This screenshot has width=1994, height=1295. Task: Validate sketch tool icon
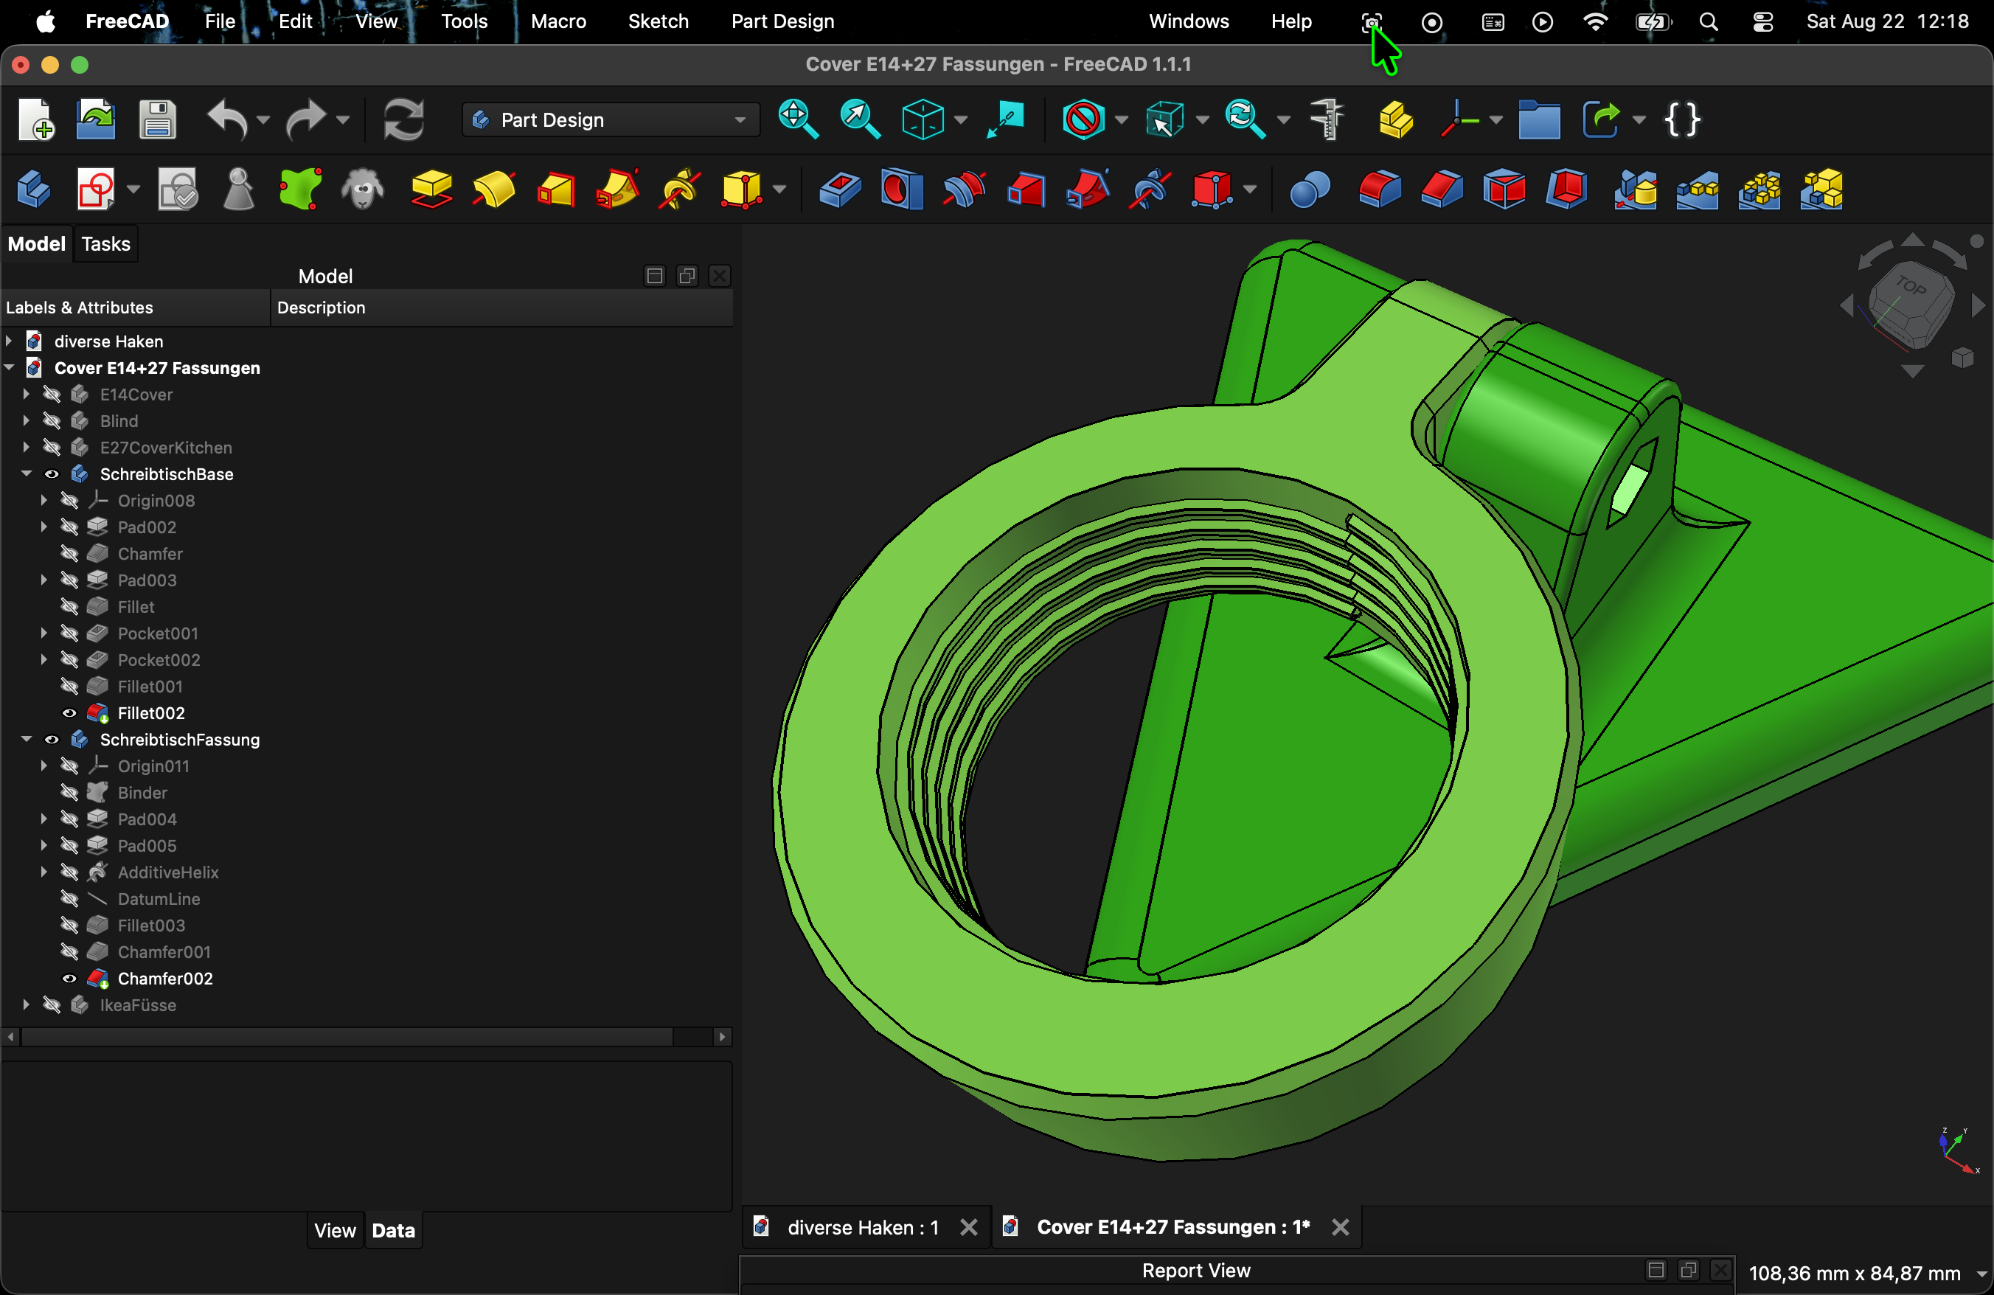178,190
